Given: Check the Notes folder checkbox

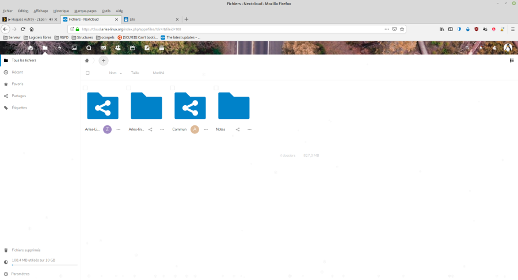Looking at the screenshot, I should [x=216, y=88].
